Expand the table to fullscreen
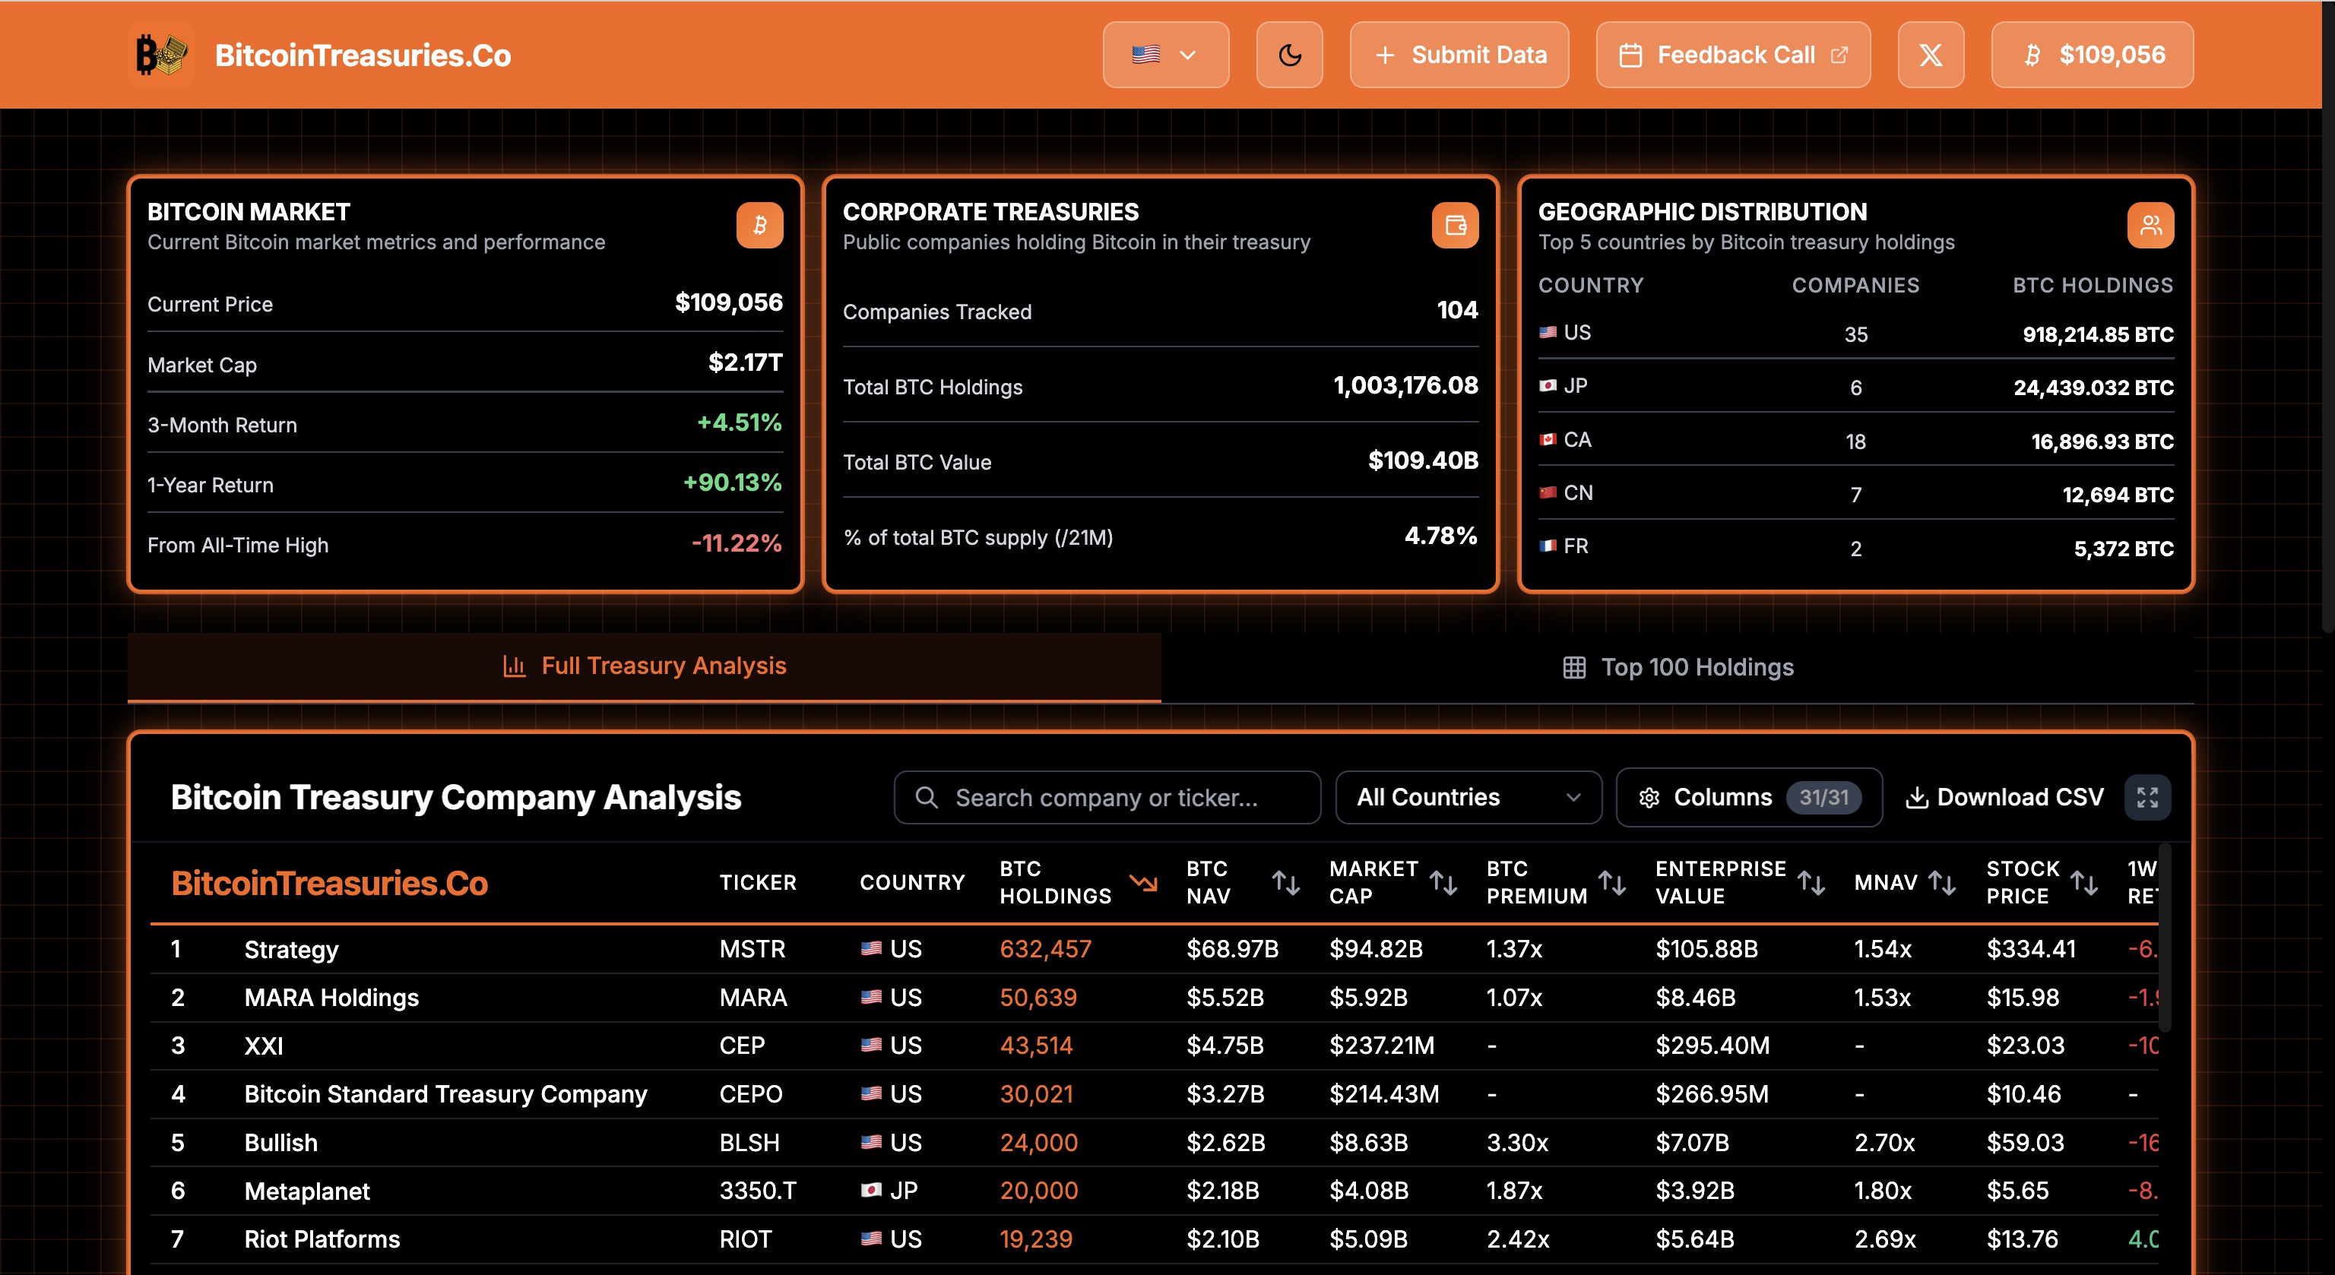This screenshot has height=1275, width=2335. [2146, 797]
